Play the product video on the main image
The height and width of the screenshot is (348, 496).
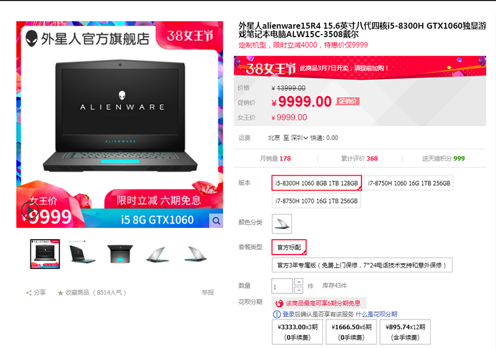click(30, 210)
